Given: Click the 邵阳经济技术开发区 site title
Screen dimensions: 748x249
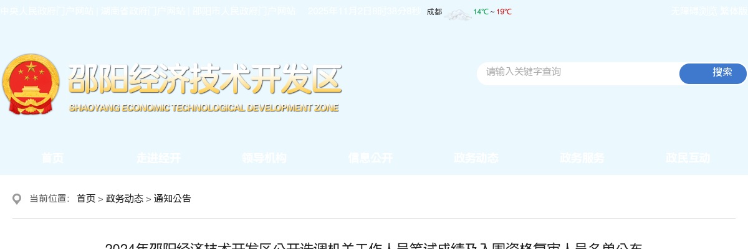Looking at the screenshot, I should (205, 80).
